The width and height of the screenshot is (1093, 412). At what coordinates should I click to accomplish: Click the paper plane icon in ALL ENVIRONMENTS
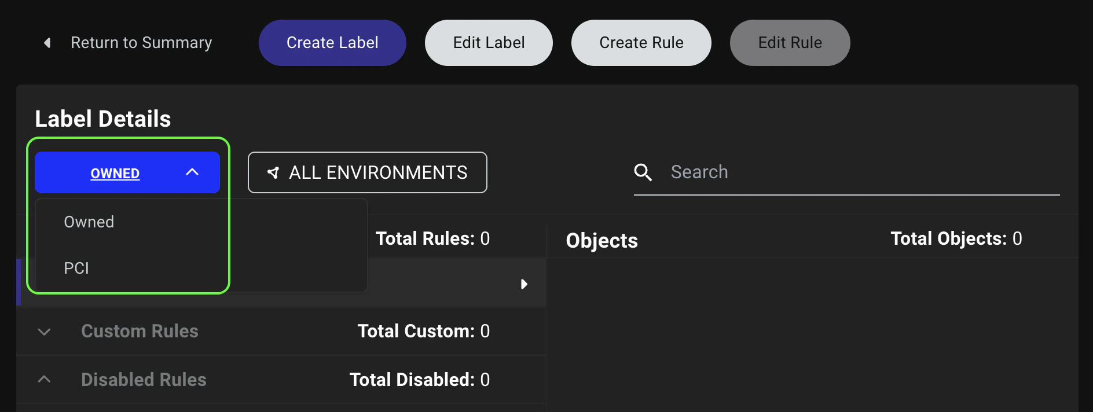tap(273, 172)
